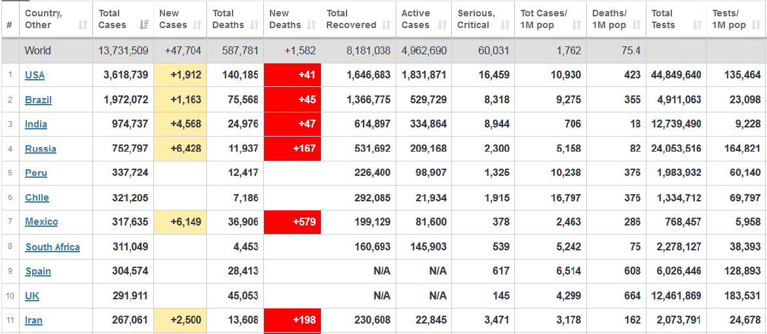Click sort arrows icon in Active Cases column
Screen dimensions: 767x334
point(442,25)
